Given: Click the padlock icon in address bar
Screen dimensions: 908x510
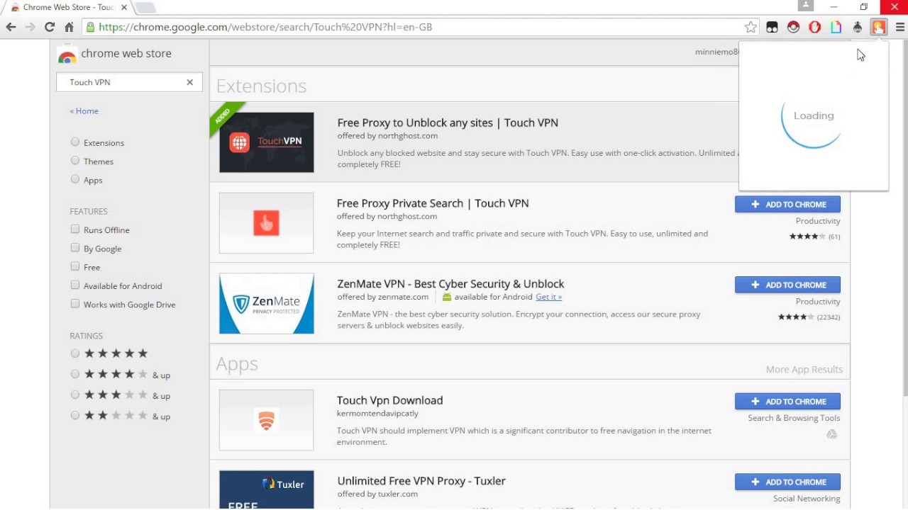Looking at the screenshot, I should 90,27.
